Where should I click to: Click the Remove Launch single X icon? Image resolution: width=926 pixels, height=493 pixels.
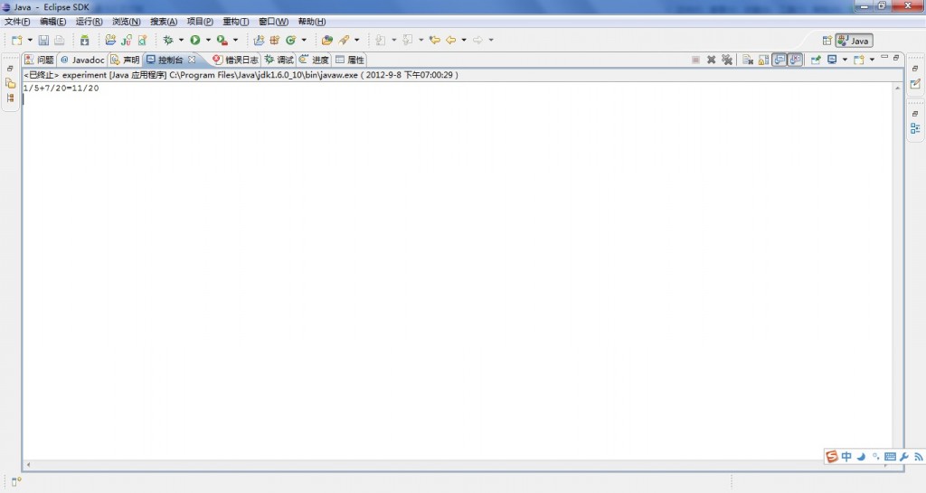[x=711, y=60]
